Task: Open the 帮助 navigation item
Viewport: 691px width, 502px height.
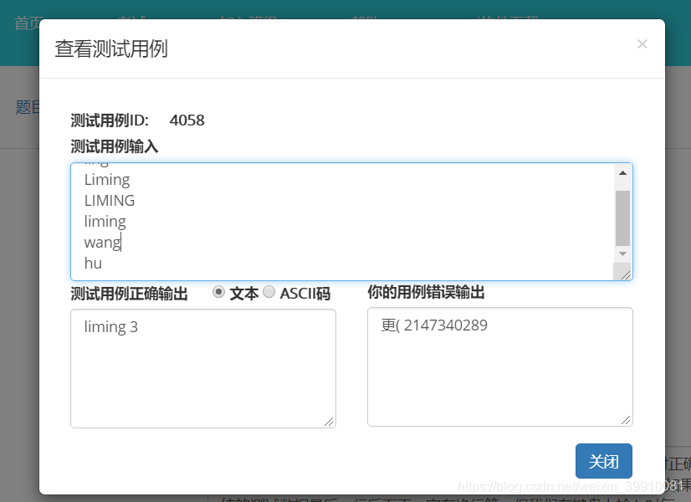Action: (x=366, y=21)
